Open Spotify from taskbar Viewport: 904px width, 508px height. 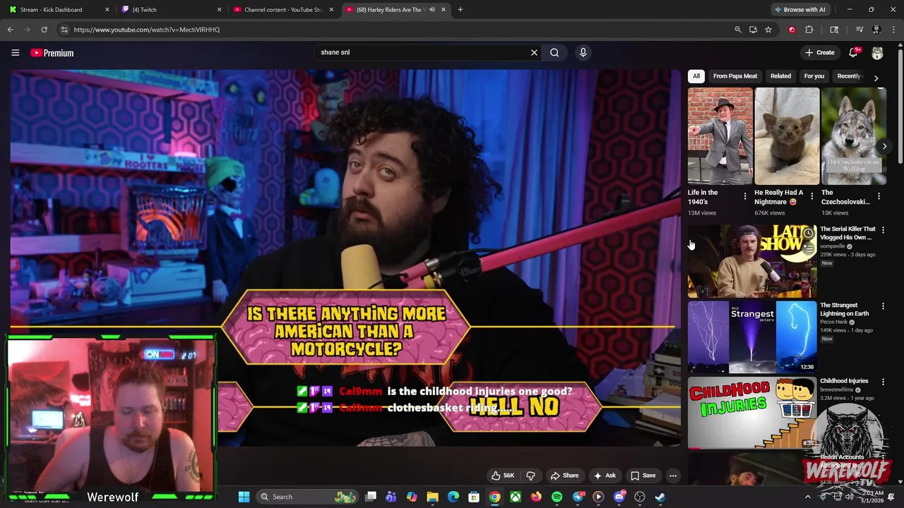click(557, 497)
